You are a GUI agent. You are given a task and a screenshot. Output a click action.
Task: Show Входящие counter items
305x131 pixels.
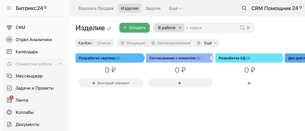[x=133, y=43]
